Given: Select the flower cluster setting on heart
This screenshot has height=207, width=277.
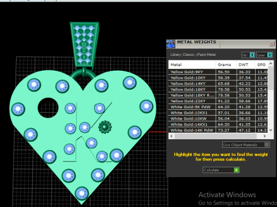Looking at the screenshot, I should point(105,127).
